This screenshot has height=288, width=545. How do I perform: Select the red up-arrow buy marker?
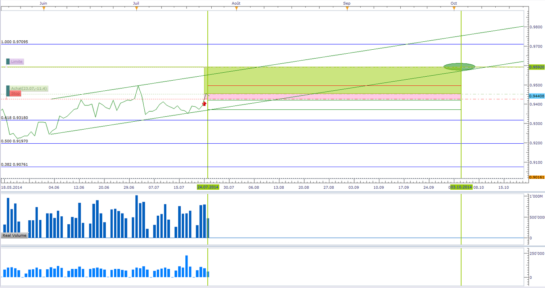coord(204,104)
